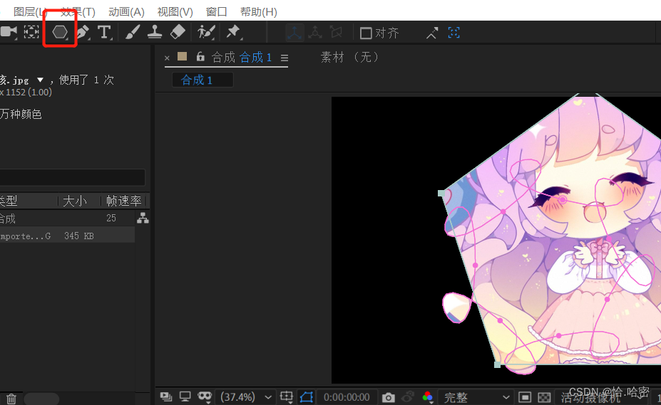Viewport: 661px width, 405px height.
Task: Take a snapshot with camera icon
Action: tap(388, 397)
